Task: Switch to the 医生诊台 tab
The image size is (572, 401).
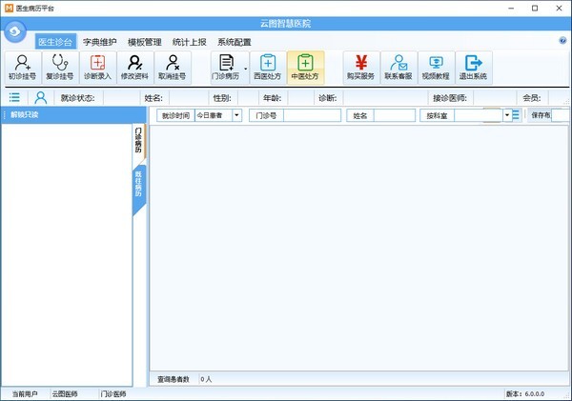Action: [55, 42]
